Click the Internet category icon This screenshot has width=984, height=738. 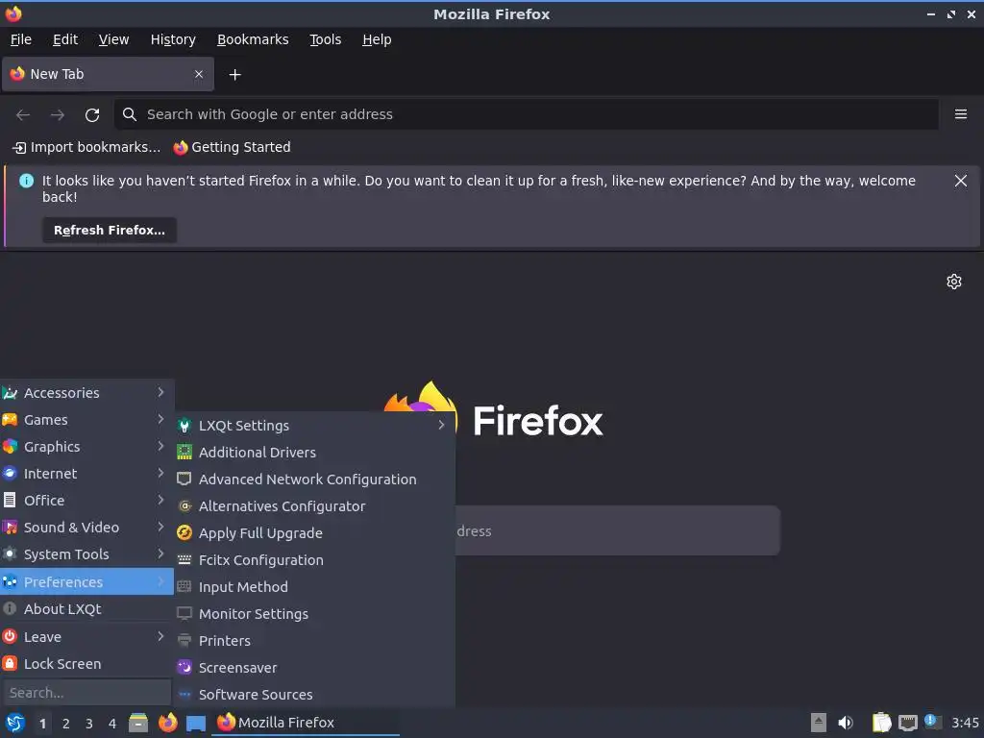(x=10, y=474)
